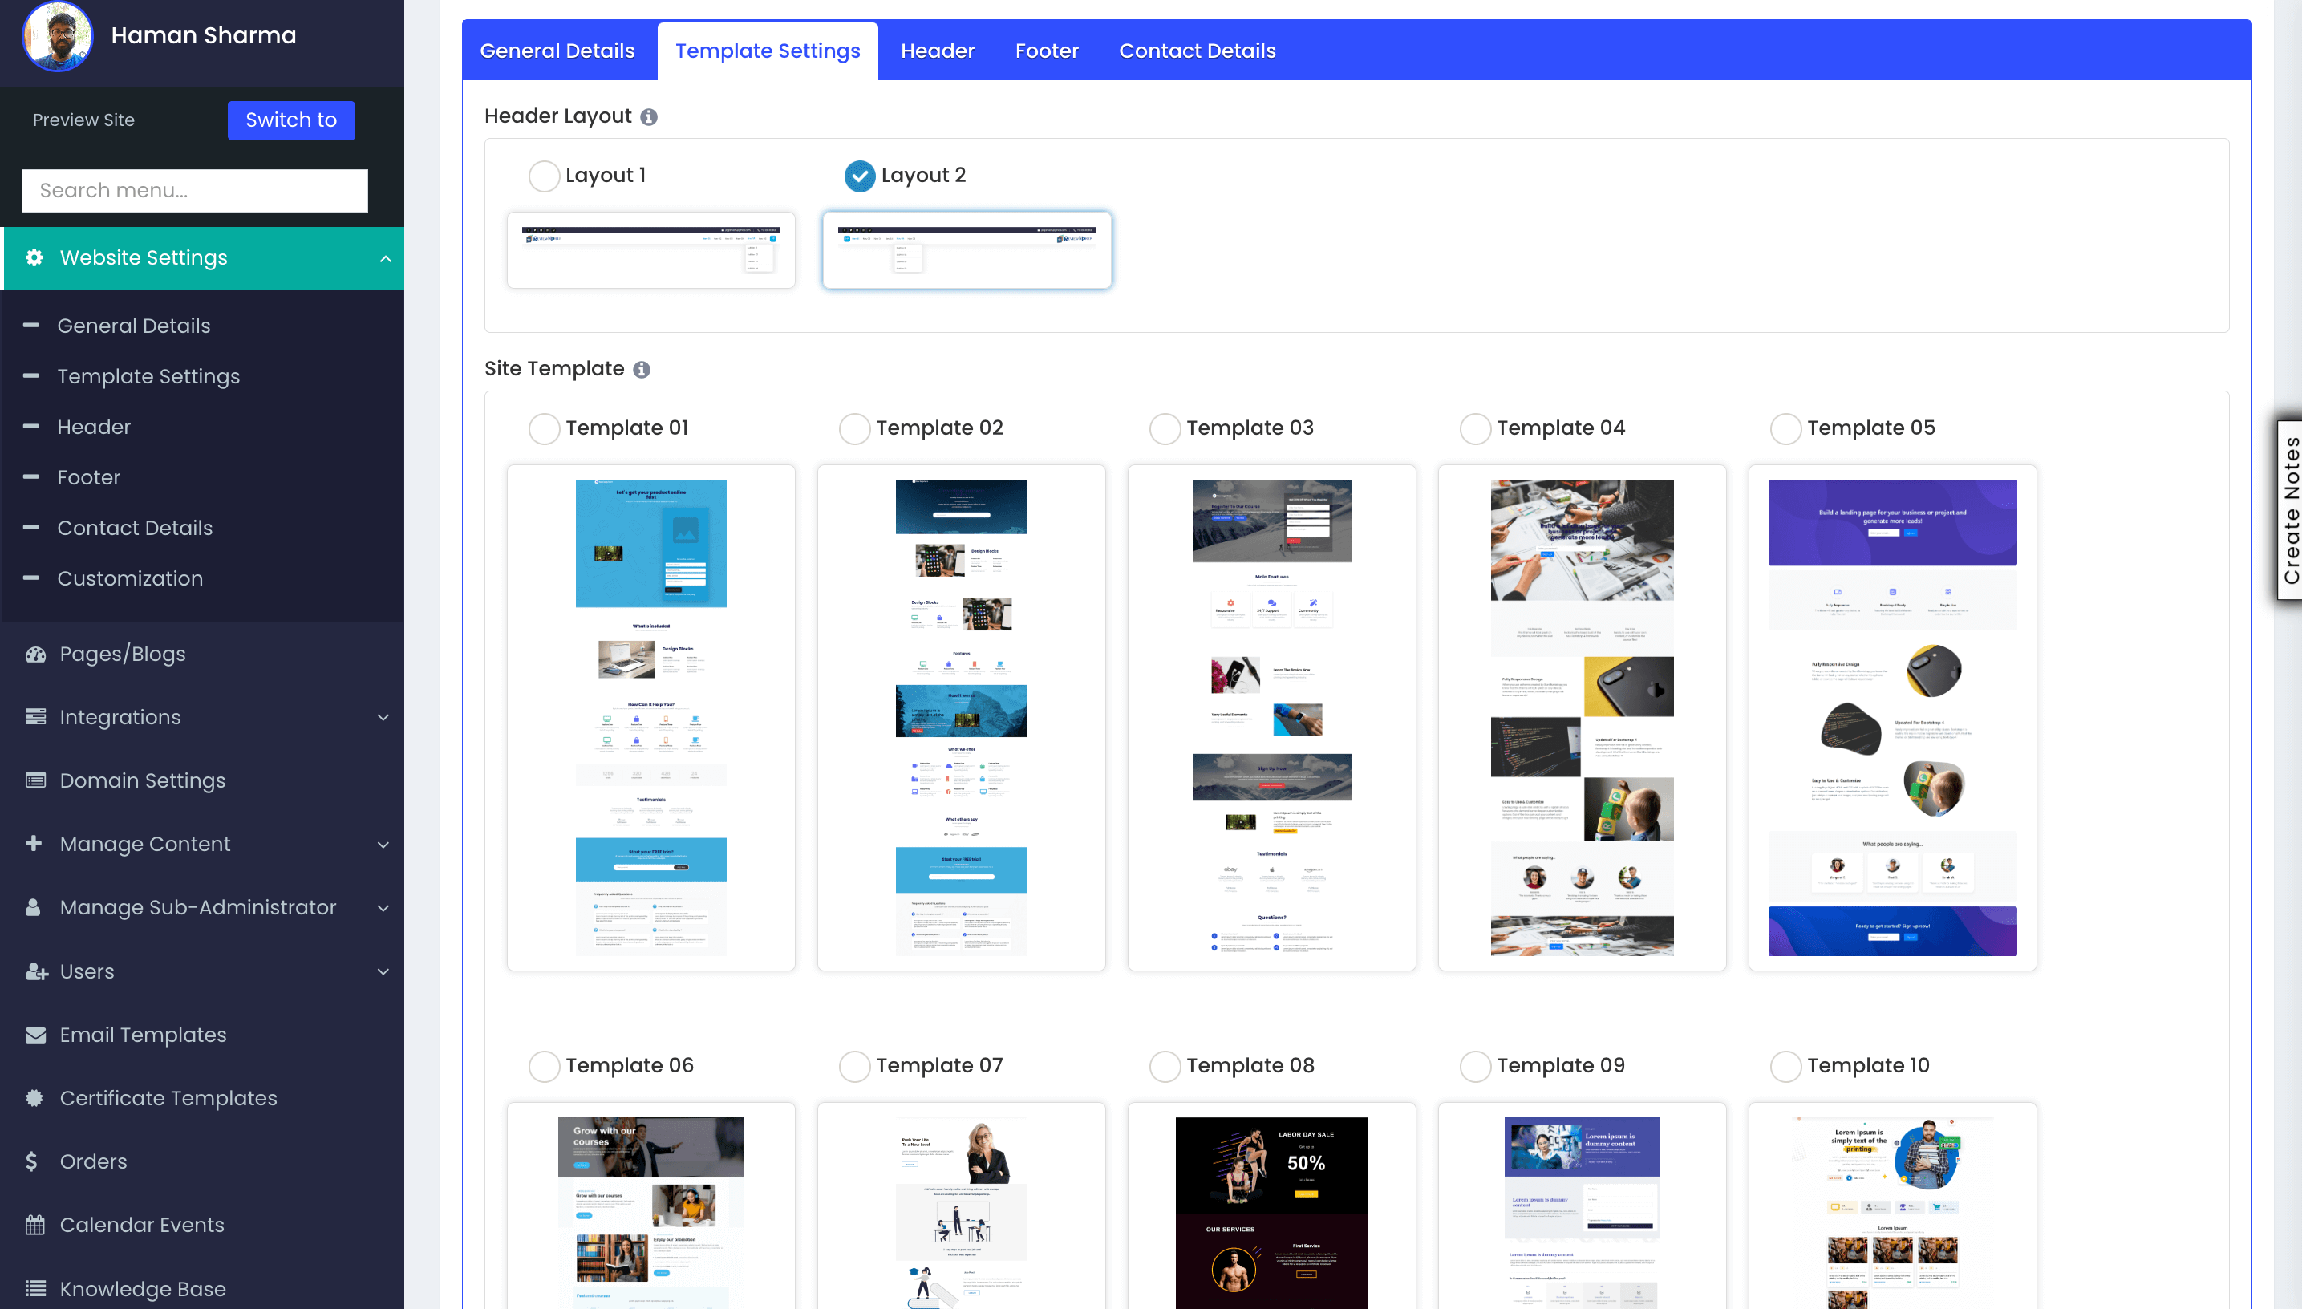Screen dimensions: 2302x1309
Task: Click the Orders dollar icon
Action: [x=32, y=1161]
